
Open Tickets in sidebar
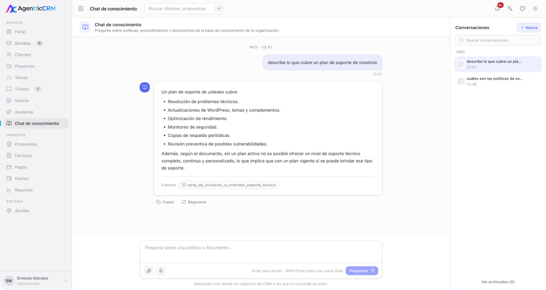pyautogui.click(x=36, y=89)
